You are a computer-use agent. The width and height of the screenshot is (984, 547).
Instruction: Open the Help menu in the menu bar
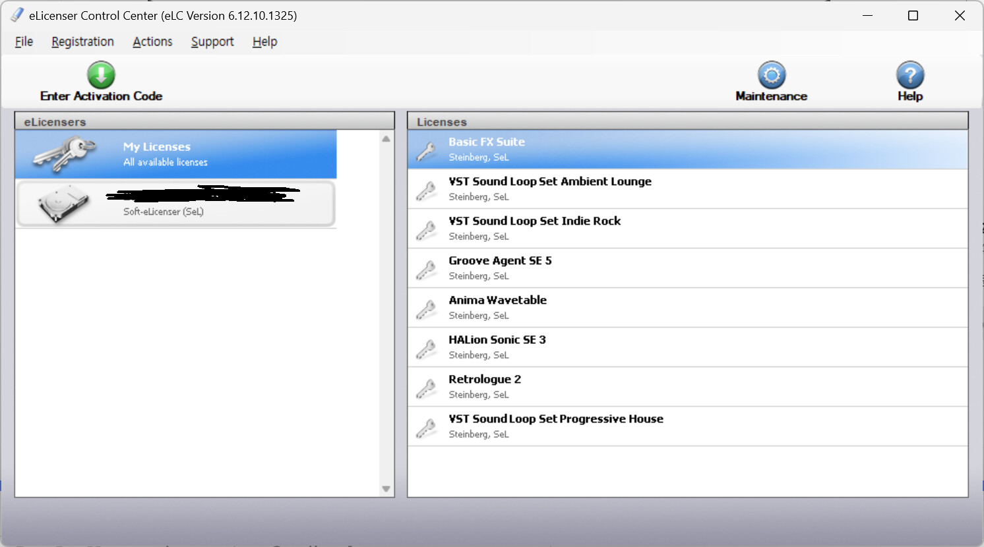tap(264, 42)
